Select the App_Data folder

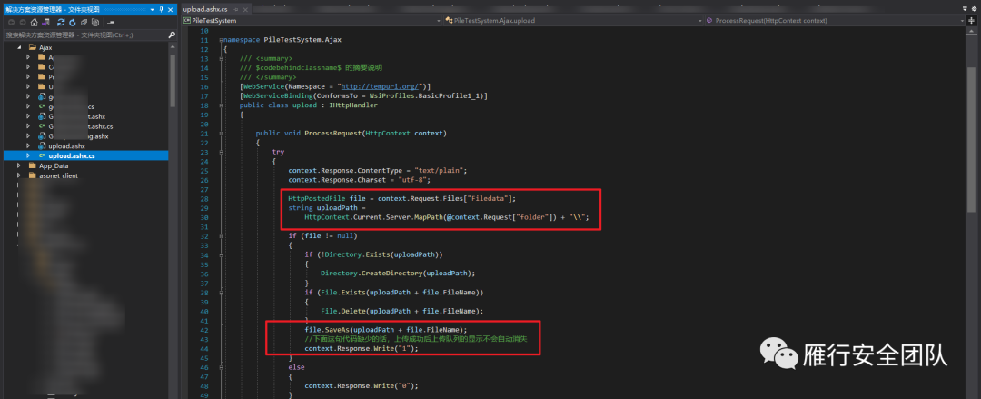pos(54,165)
